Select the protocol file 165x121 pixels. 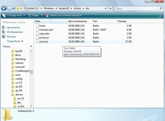pos(44,37)
